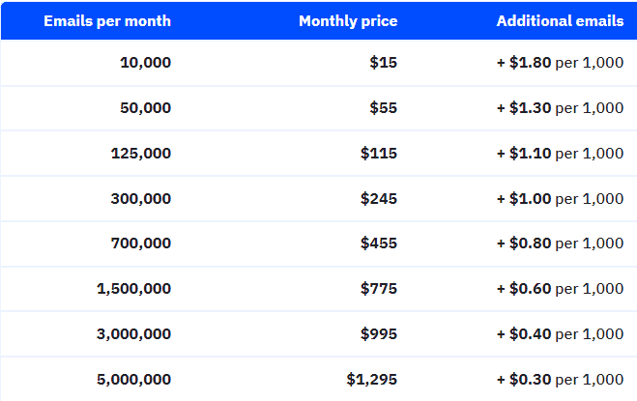Select the 1,500,000 emails tier cell

click(133, 289)
